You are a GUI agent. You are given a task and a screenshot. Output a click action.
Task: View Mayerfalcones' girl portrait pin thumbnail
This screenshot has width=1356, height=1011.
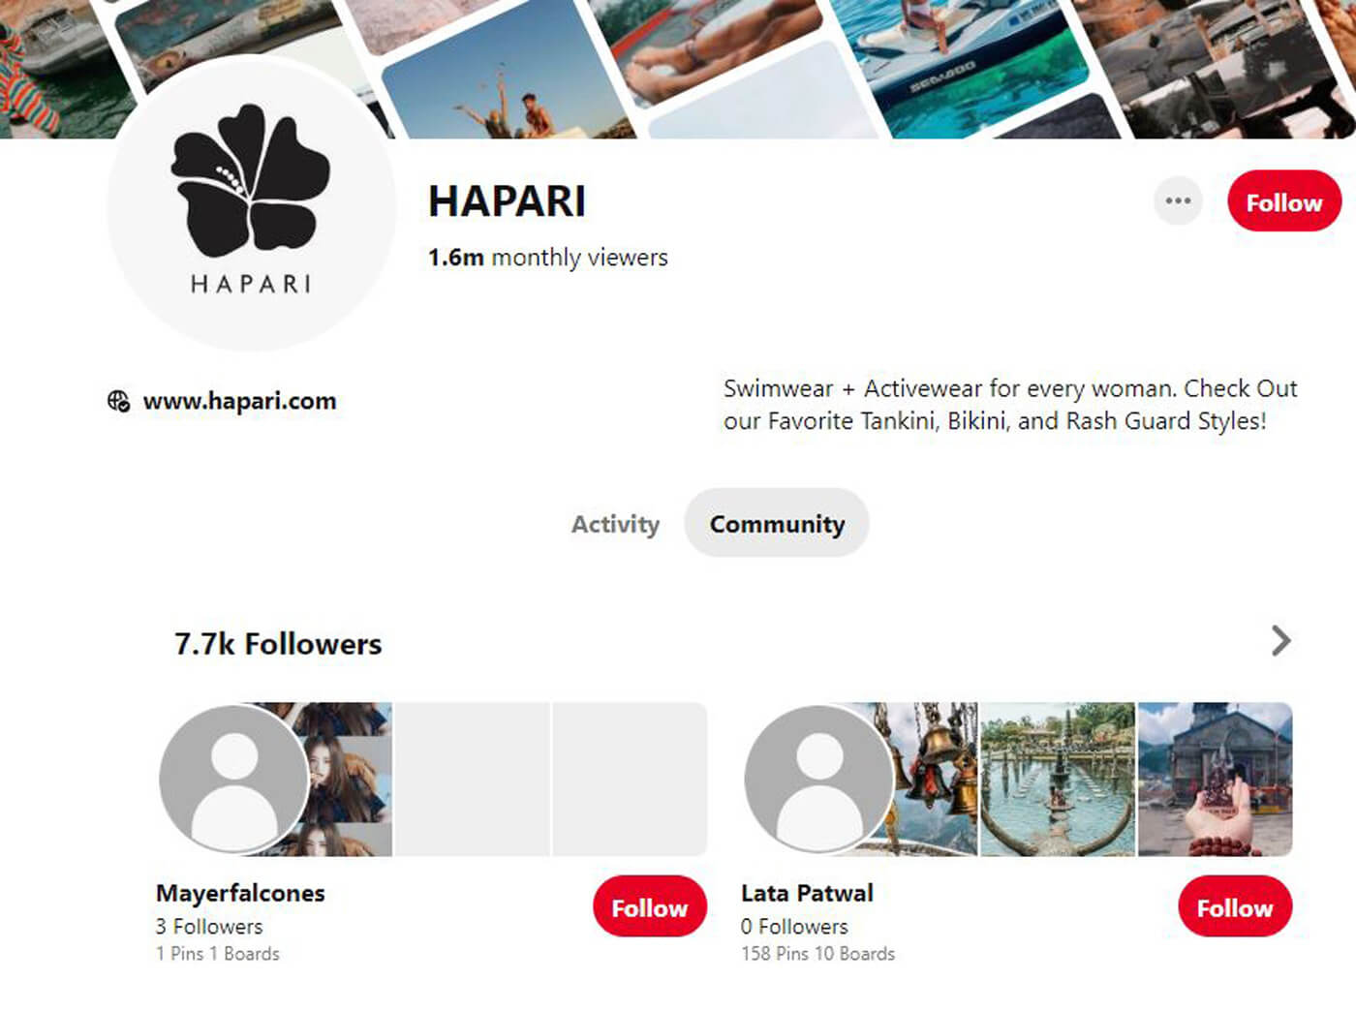tap(349, 779)
